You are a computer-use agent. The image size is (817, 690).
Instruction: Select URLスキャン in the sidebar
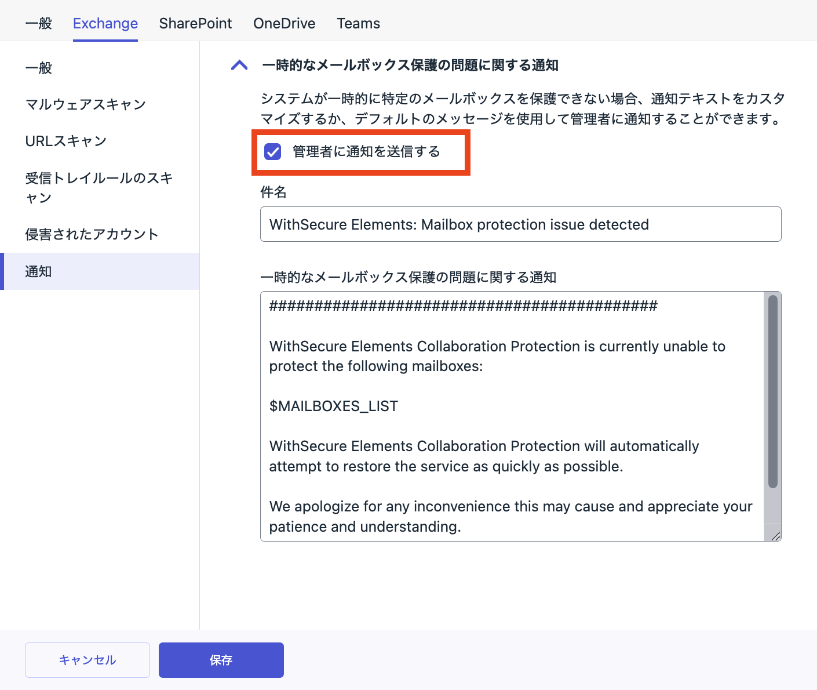[x=66, y=141]
